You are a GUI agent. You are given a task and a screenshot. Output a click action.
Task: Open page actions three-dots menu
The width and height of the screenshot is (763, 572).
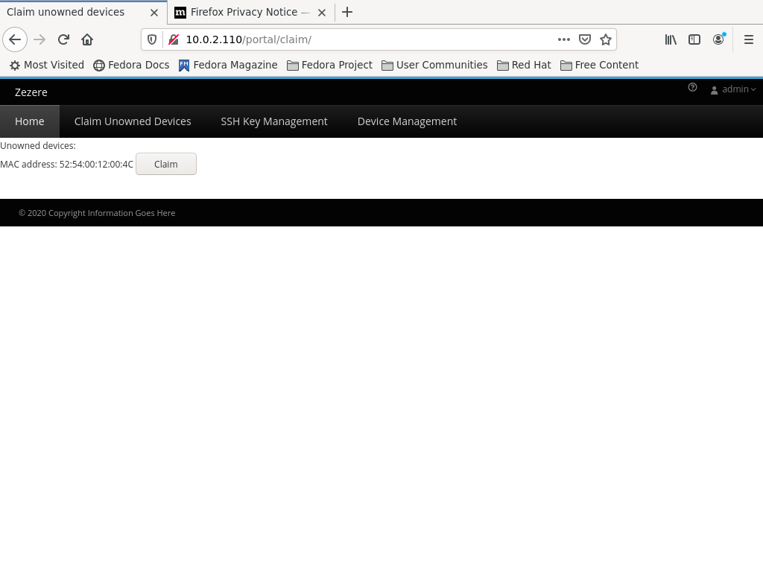pyautogui.click(x=563, y=39)
